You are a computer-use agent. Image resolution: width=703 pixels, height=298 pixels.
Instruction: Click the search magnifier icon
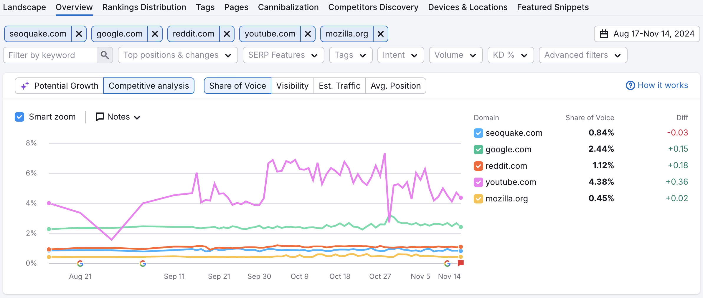105,55
